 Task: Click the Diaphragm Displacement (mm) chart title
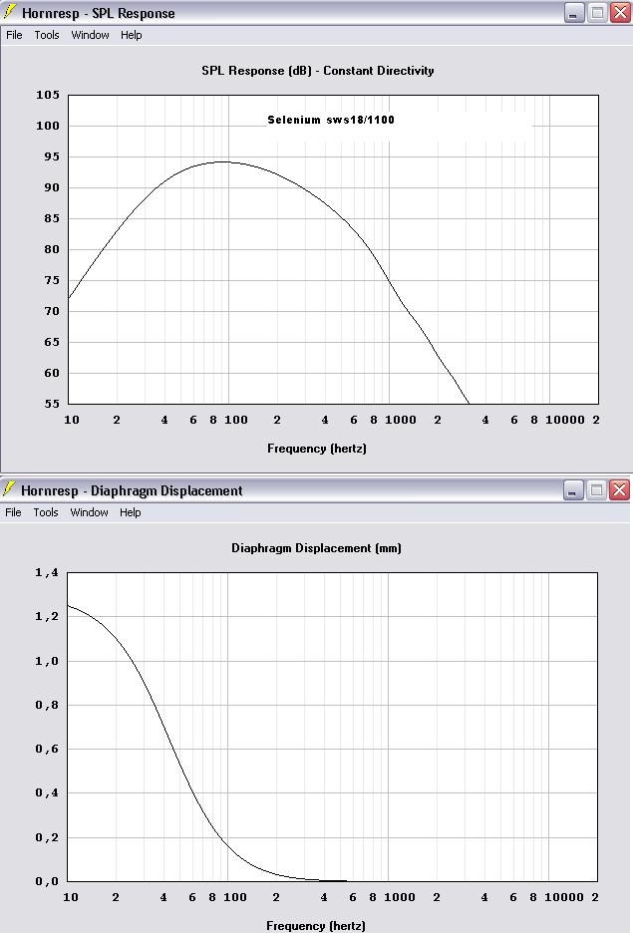(317, 548)
